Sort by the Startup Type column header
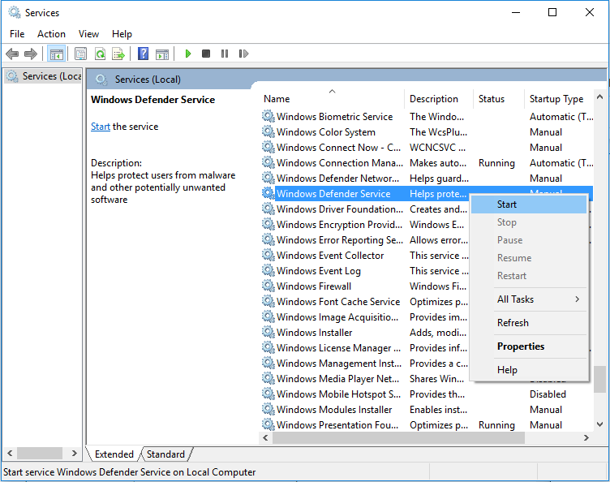 [559, 99]
